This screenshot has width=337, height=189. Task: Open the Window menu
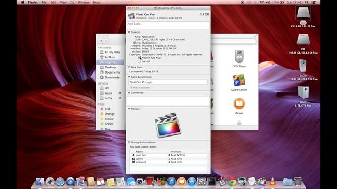point(83,2)
